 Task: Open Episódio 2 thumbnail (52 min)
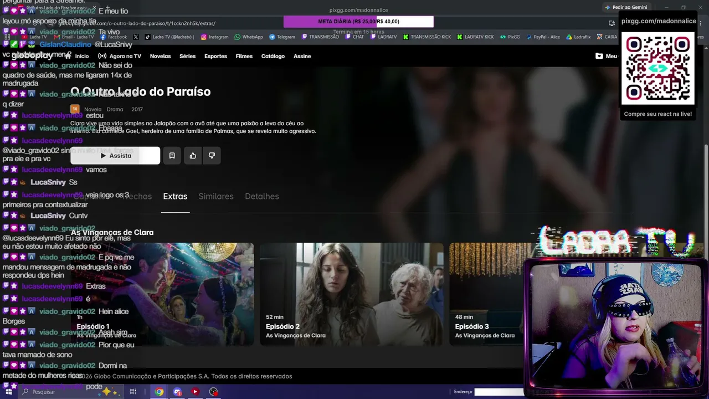(352, 294)
